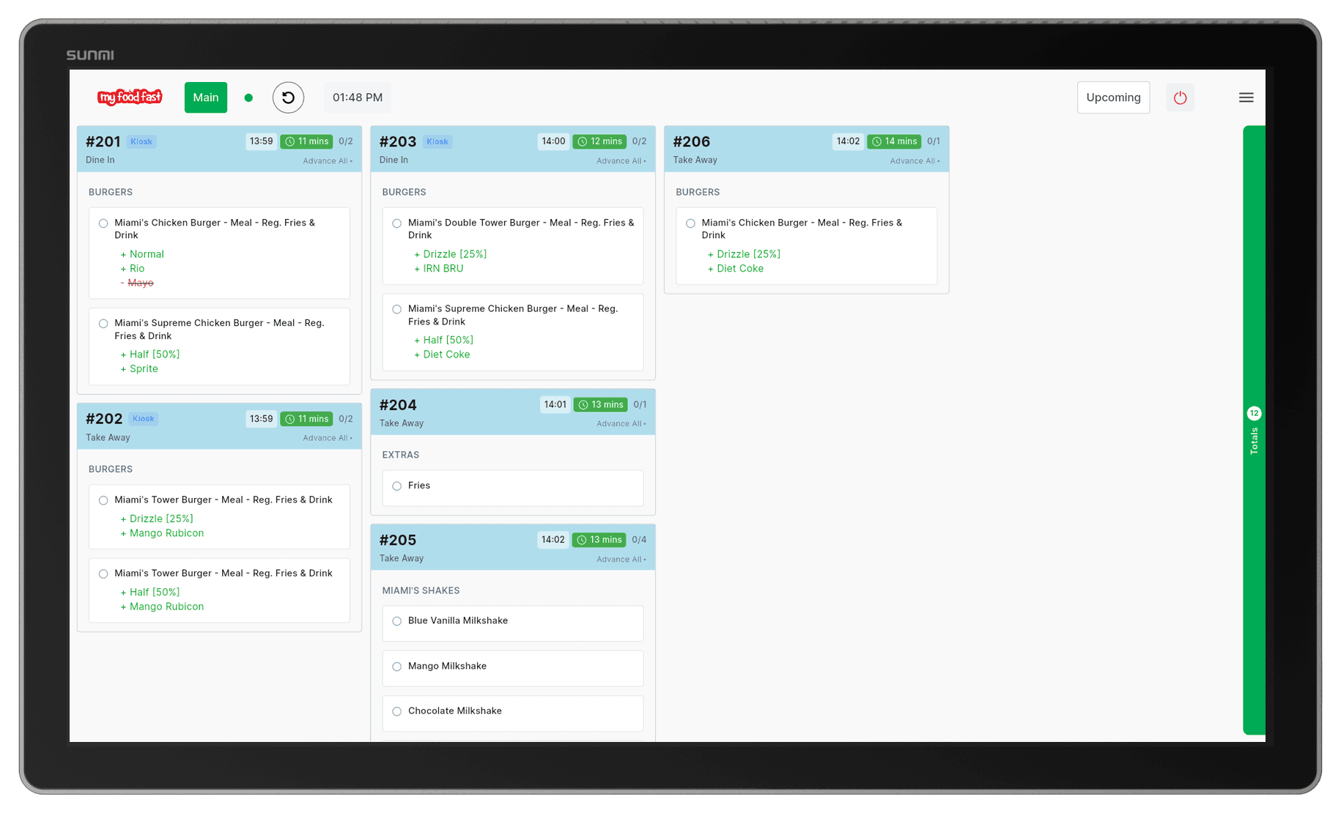Click the 13 mins timer badge on order #204
The width and height of the screenshot is (1341, 813).
tap(600, 404)
